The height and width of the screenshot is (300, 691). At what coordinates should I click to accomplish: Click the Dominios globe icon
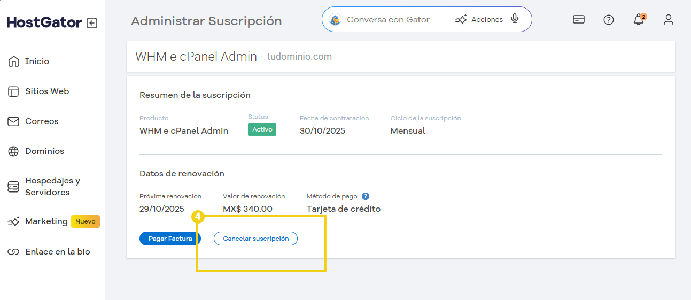(x=14, y=151)
